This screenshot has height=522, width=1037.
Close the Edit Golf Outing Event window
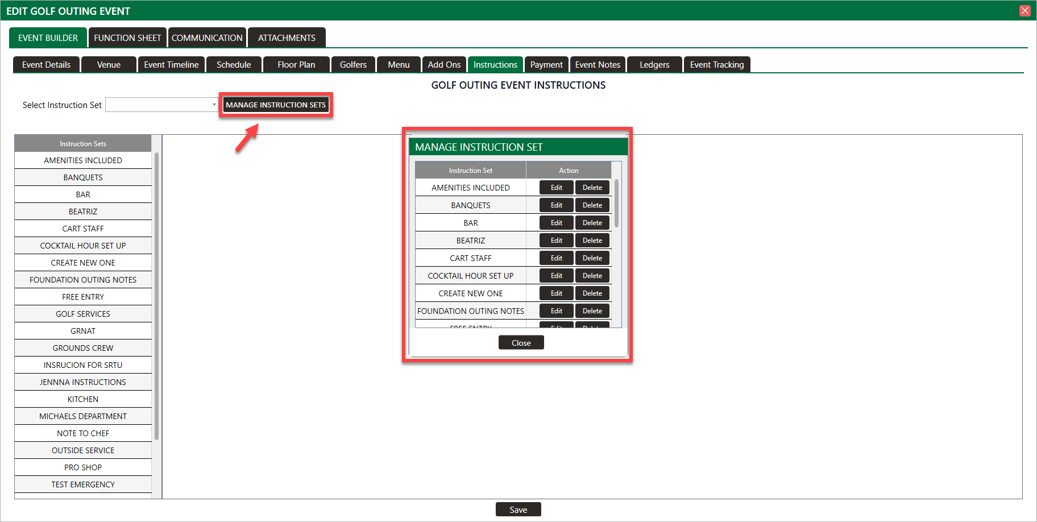click(1024, 11)
